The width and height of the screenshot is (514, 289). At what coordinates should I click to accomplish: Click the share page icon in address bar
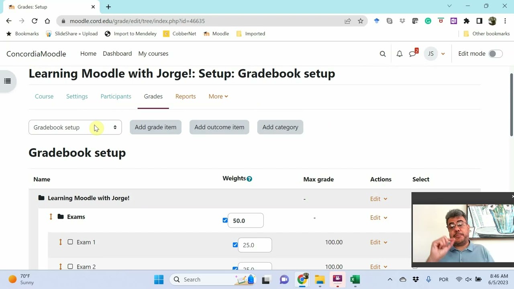tap(348, 21)
